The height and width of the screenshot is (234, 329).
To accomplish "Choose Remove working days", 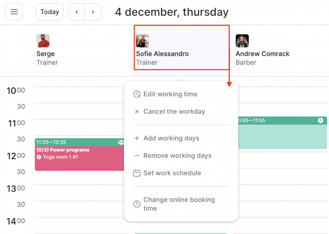I will pos(177,156).
